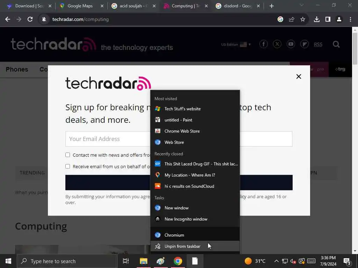
Task: Select 'Tech Stuff's website' in jump list
Action: point(195,109)
